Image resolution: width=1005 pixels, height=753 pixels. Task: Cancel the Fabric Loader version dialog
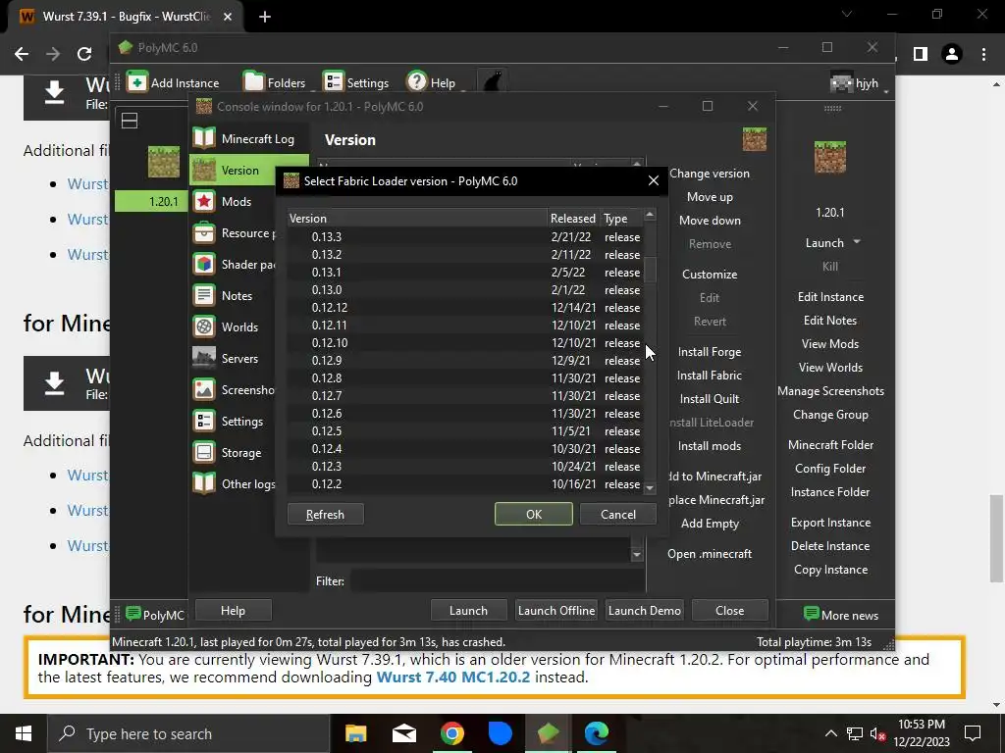tap(618, 514)
